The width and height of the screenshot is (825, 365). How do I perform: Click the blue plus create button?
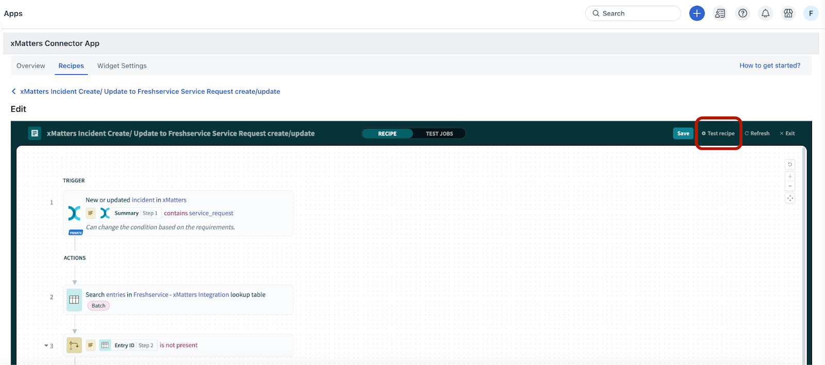pyautogui.click(x=697, y=13)
